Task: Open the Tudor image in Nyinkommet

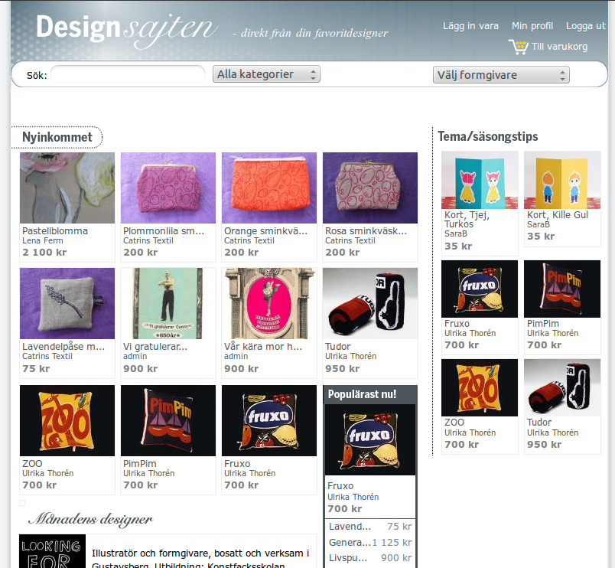Action: [370, 303]
